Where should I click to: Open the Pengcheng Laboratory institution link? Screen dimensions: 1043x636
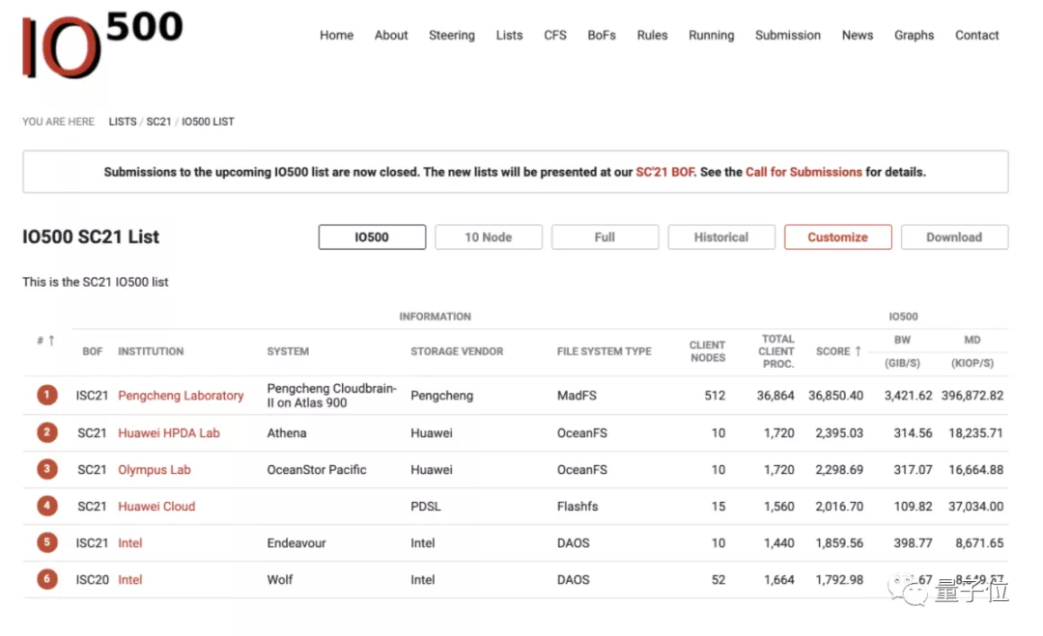(x=181, y=396)
